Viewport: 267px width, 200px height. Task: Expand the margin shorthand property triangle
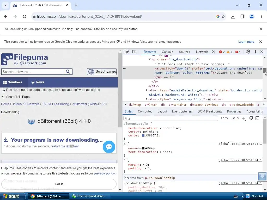pyautogui.click(x=144, y=165)
